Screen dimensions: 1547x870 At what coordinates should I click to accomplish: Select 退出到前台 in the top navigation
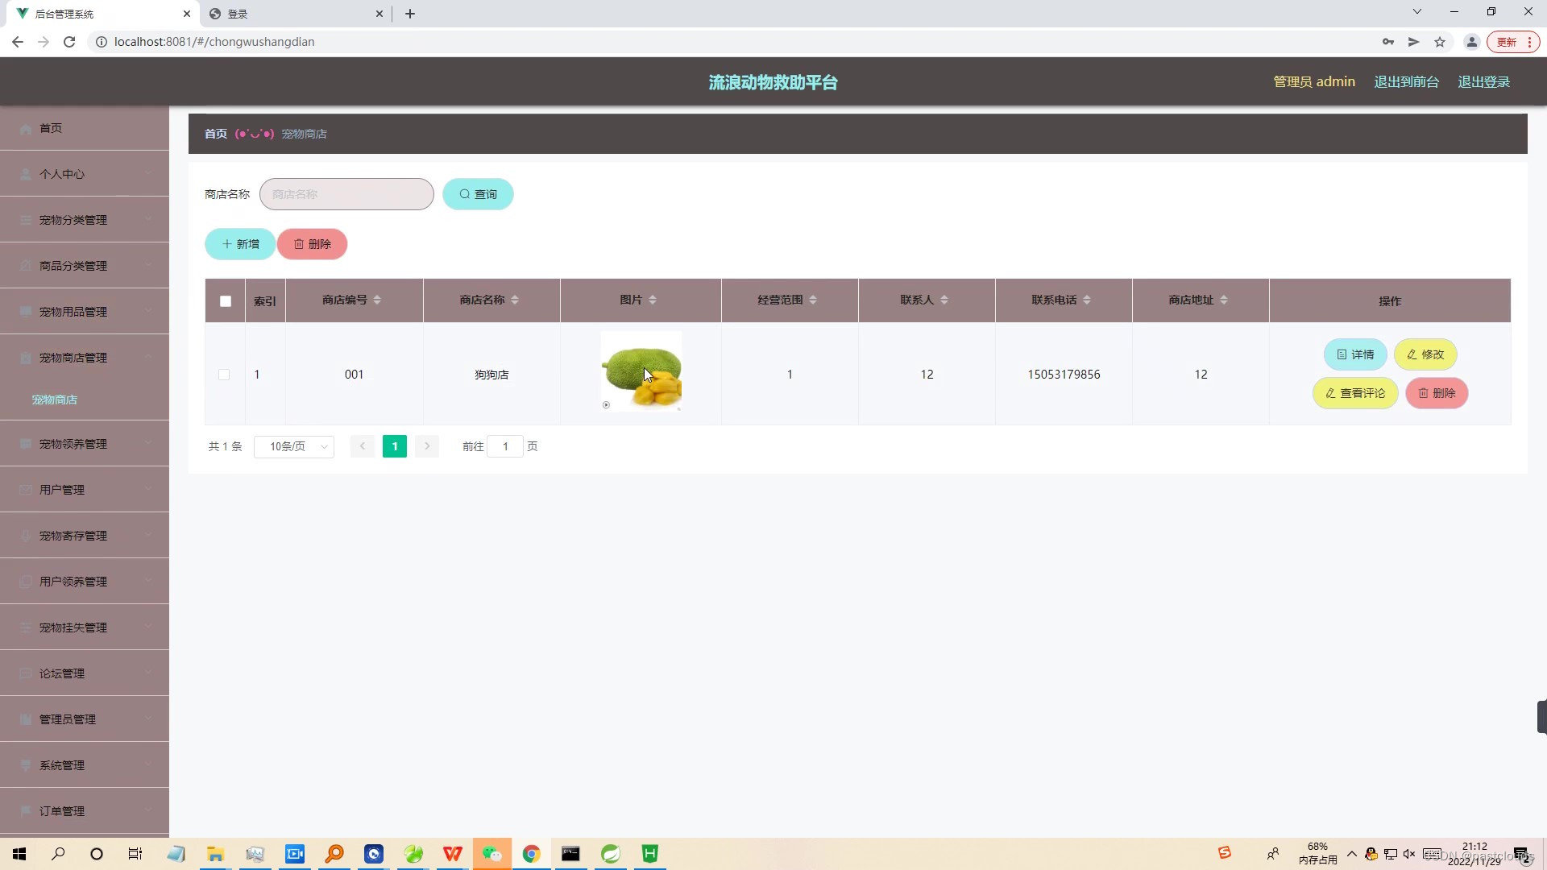1406,81
